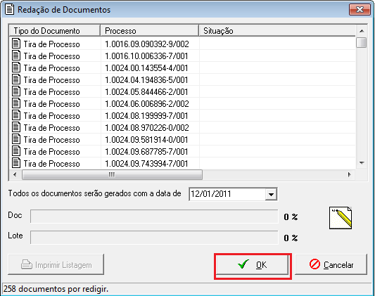Click the Situação column header
This screenshot has height=296, width=375.
click(277, 31)
